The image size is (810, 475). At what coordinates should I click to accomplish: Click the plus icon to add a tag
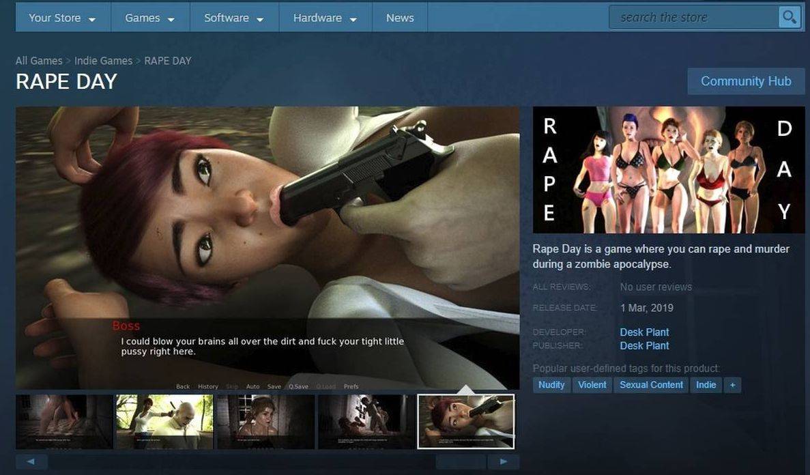point(732,385)
